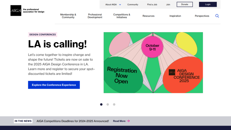Click the competitions deadlines news headline

73,121
